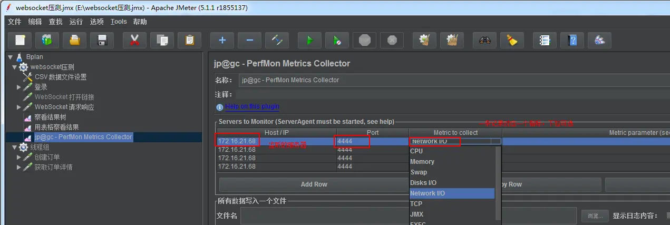Screen dimensions: 670x225
Task: Click the Copy toolbar icon
Action: tap(162, 40)
